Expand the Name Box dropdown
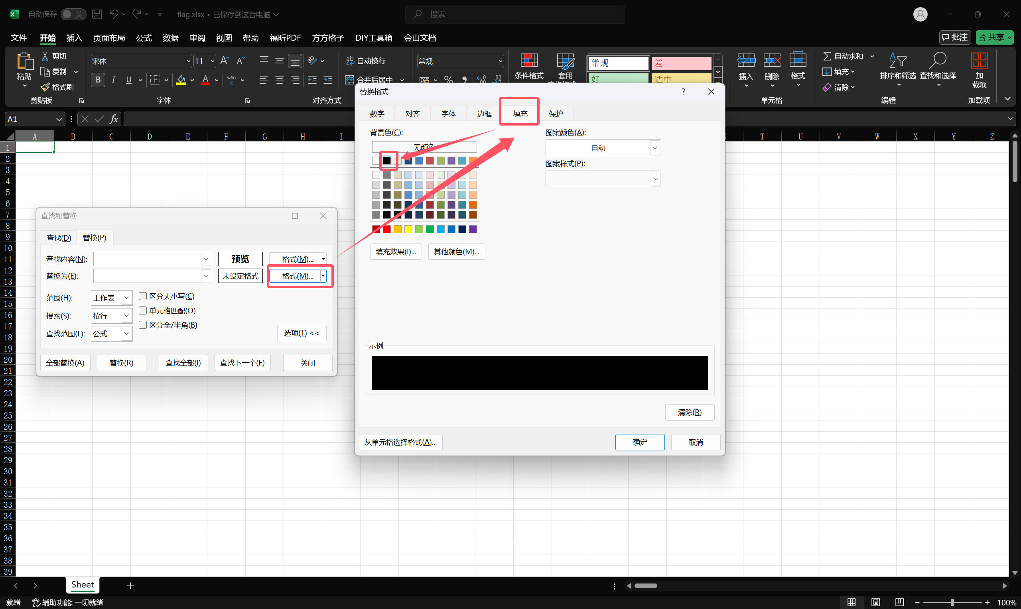 click(59, 119)
